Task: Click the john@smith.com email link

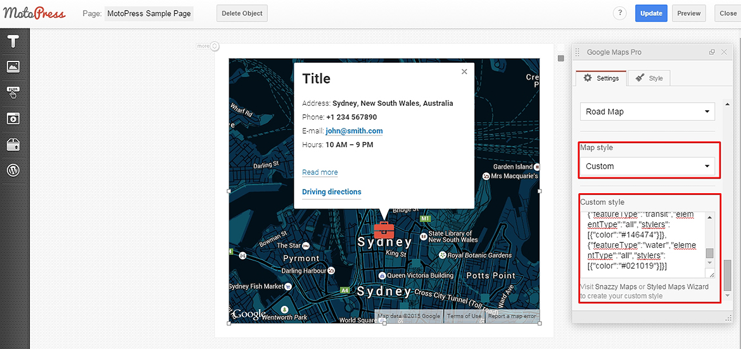Action: pos(354,131)
